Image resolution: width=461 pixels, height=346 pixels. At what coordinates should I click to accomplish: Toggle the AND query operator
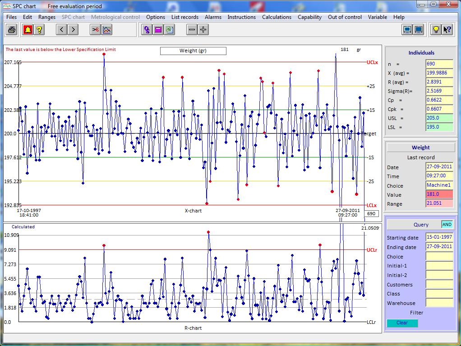click(x=447, y=225)
